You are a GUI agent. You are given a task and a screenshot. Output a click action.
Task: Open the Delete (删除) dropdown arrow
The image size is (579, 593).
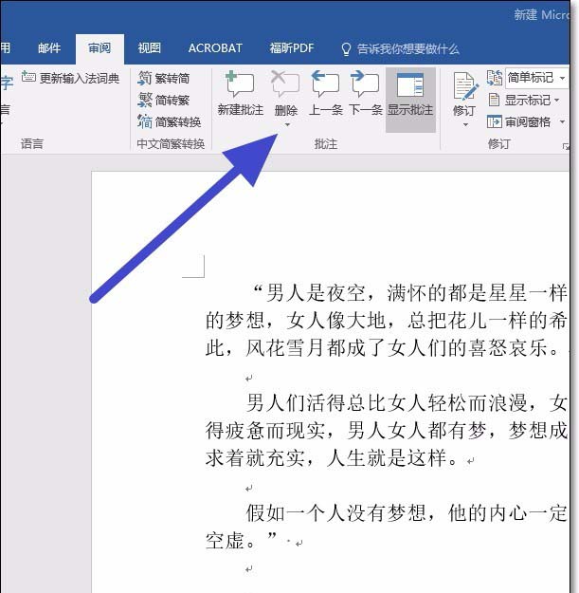click(287, 125)
